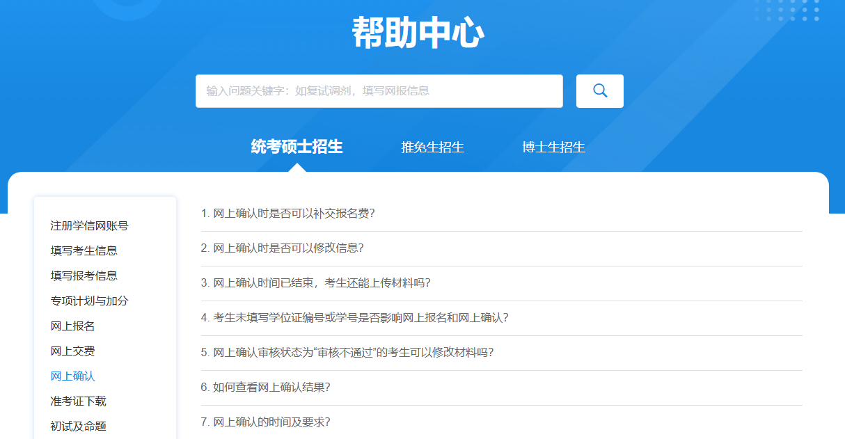845x439 pixels.
Task: Expand question 2 about 修改信息
Action: (x=283, y=248)
